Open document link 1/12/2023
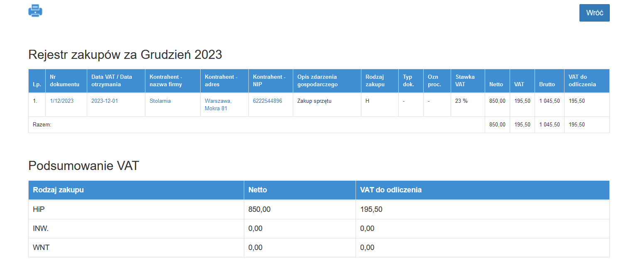The height and width of the screenshot is (267, 638). (x=61, y=101)
